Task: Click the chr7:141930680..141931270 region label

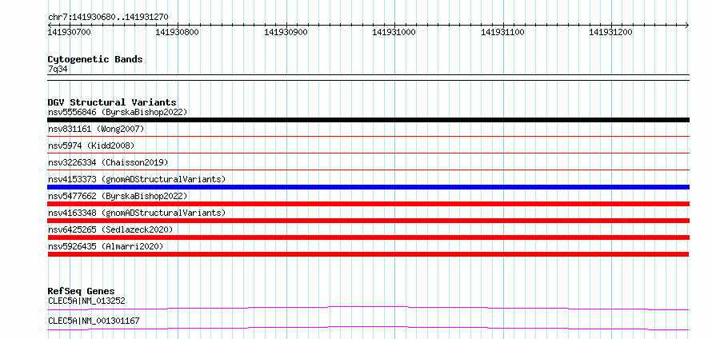Action: (x=108, y=17)
